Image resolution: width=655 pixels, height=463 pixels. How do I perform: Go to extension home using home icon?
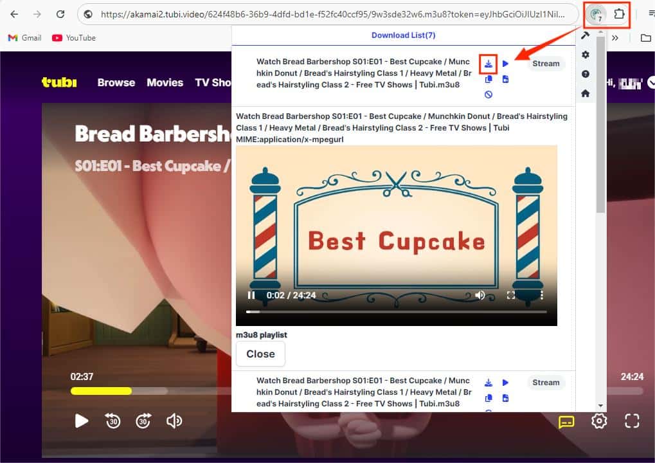point(585,93)
